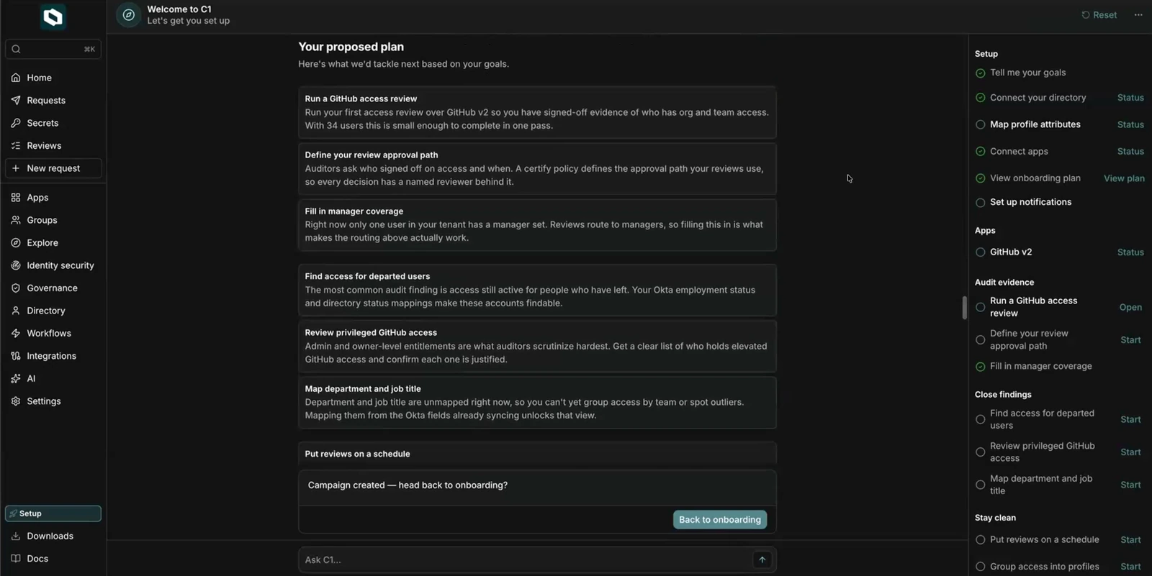The width and height of the screenshot is (1152, 576).
Task: Click the AI sparkle icon
Action: click(x=16, y=378)
